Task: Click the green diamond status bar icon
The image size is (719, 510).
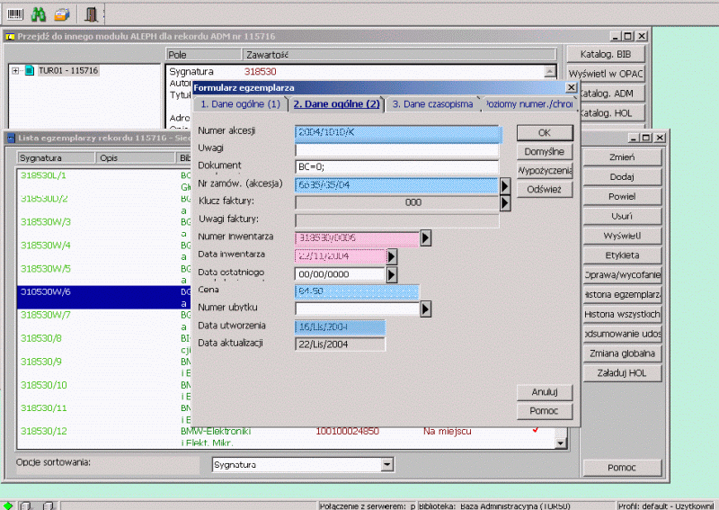Action: (x=8, y=506)
